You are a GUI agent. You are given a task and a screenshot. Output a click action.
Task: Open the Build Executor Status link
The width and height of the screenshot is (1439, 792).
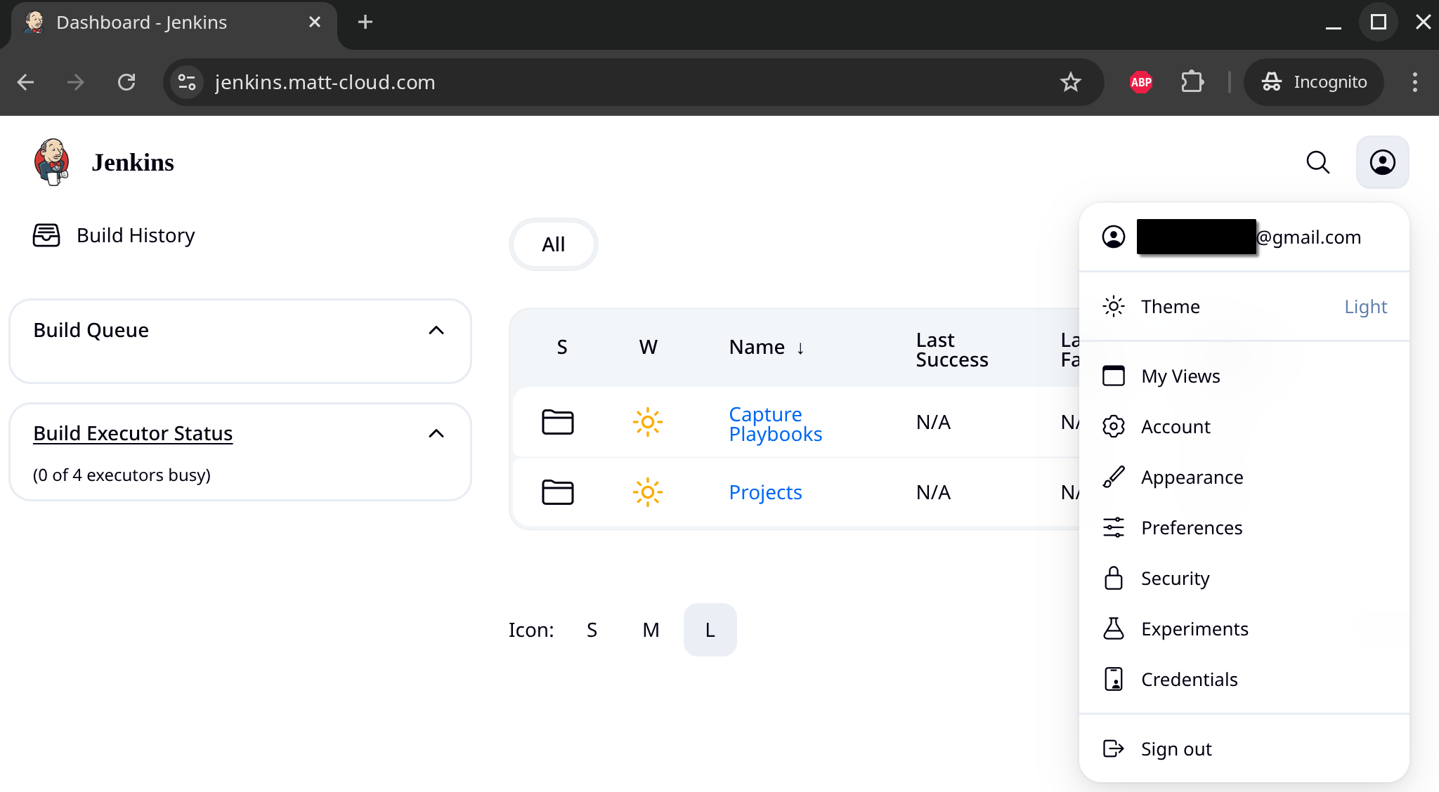coord(133,433)
